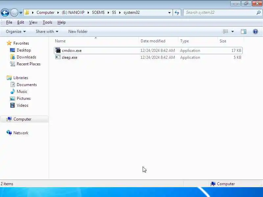Click the Music note icon
This screenshot has height=197, width=263.
click(12, 91)
